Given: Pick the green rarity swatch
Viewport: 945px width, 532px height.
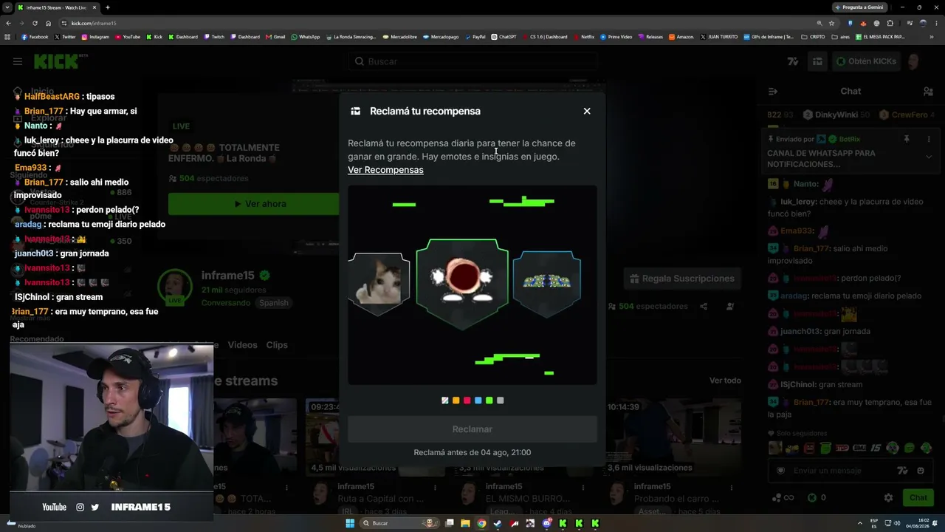Looking at the screenshot, I should coord(489,400).
